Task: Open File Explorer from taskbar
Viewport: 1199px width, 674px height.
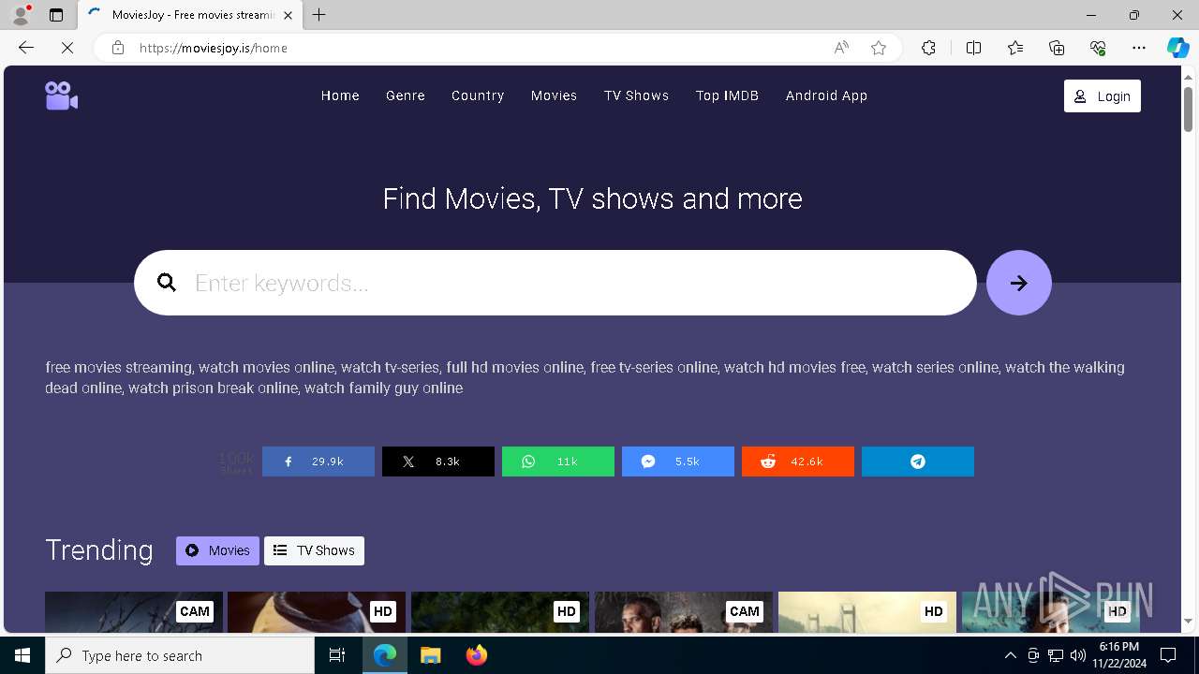Action: (x=430, y=655)
